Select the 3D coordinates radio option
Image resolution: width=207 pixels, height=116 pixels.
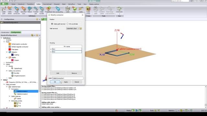pos(68,24)
